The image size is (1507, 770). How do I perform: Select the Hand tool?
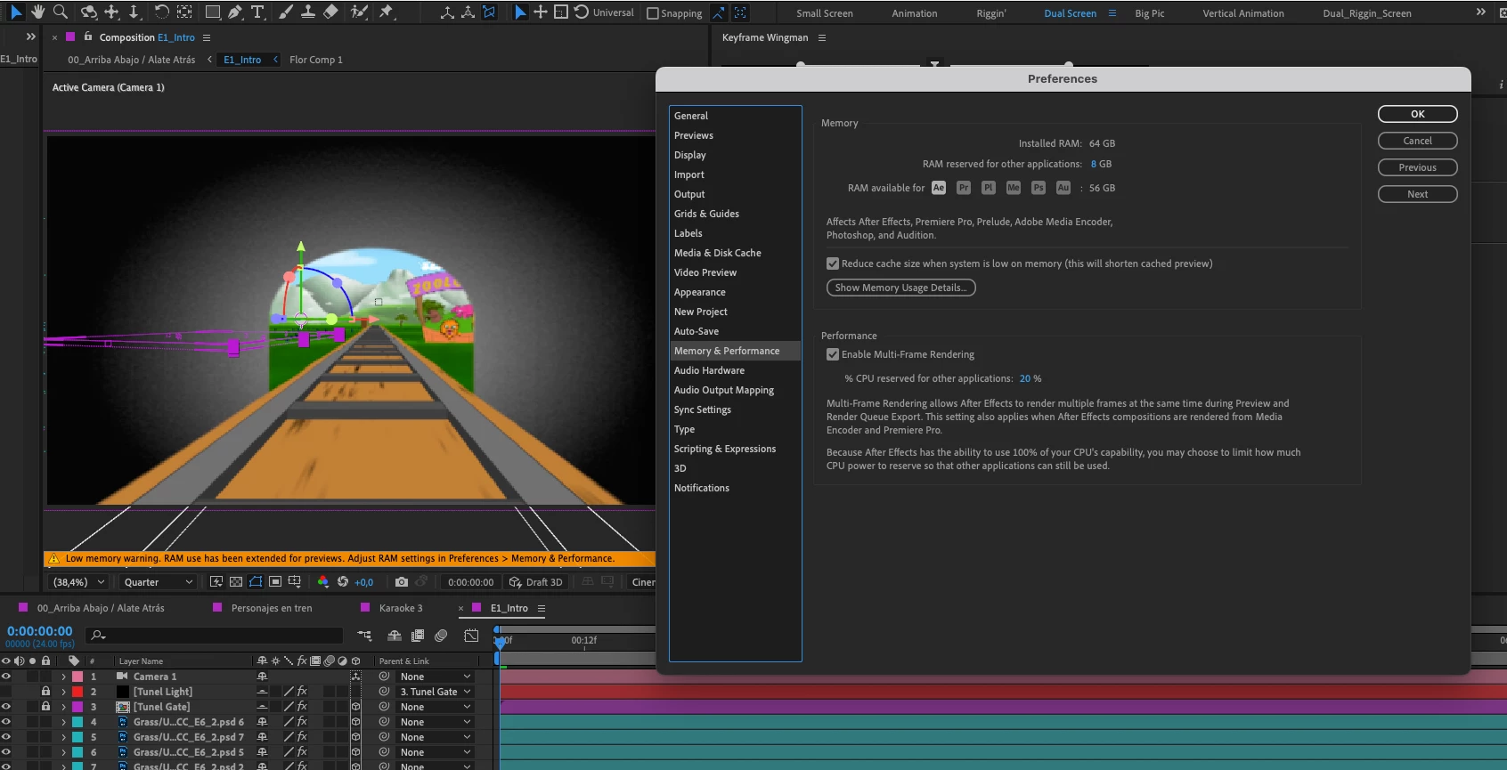37,12
